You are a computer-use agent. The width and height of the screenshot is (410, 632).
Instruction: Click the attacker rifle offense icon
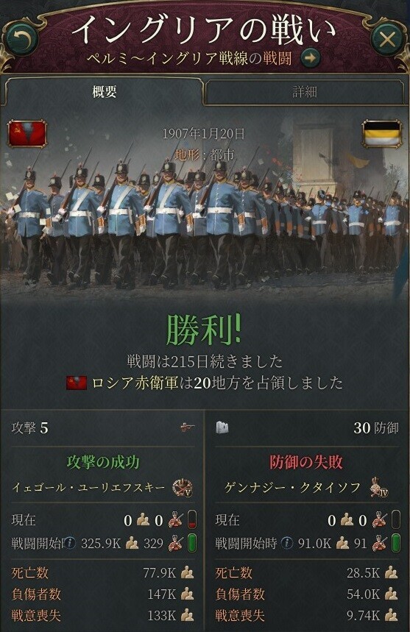[x=187, y=427]
